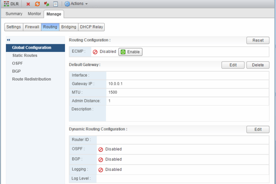Enable ECMP with the green Enable button

pos(130,52)
